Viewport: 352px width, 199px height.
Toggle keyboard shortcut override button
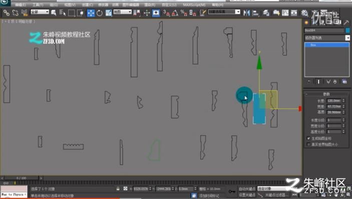tap(156, 13)
